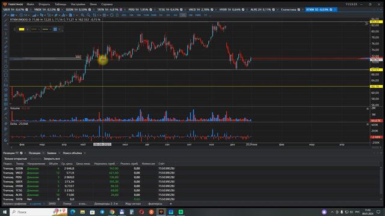Image resolution: width=385 pixels, height=216 pixels.
Task: Toggle link icon on RTKM 1D tab
Action: [331, 10]
